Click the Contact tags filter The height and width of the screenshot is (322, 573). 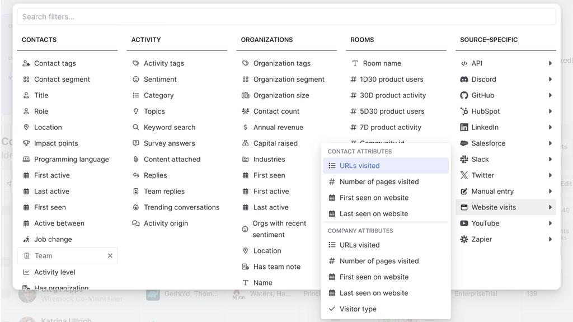(55, 63)
